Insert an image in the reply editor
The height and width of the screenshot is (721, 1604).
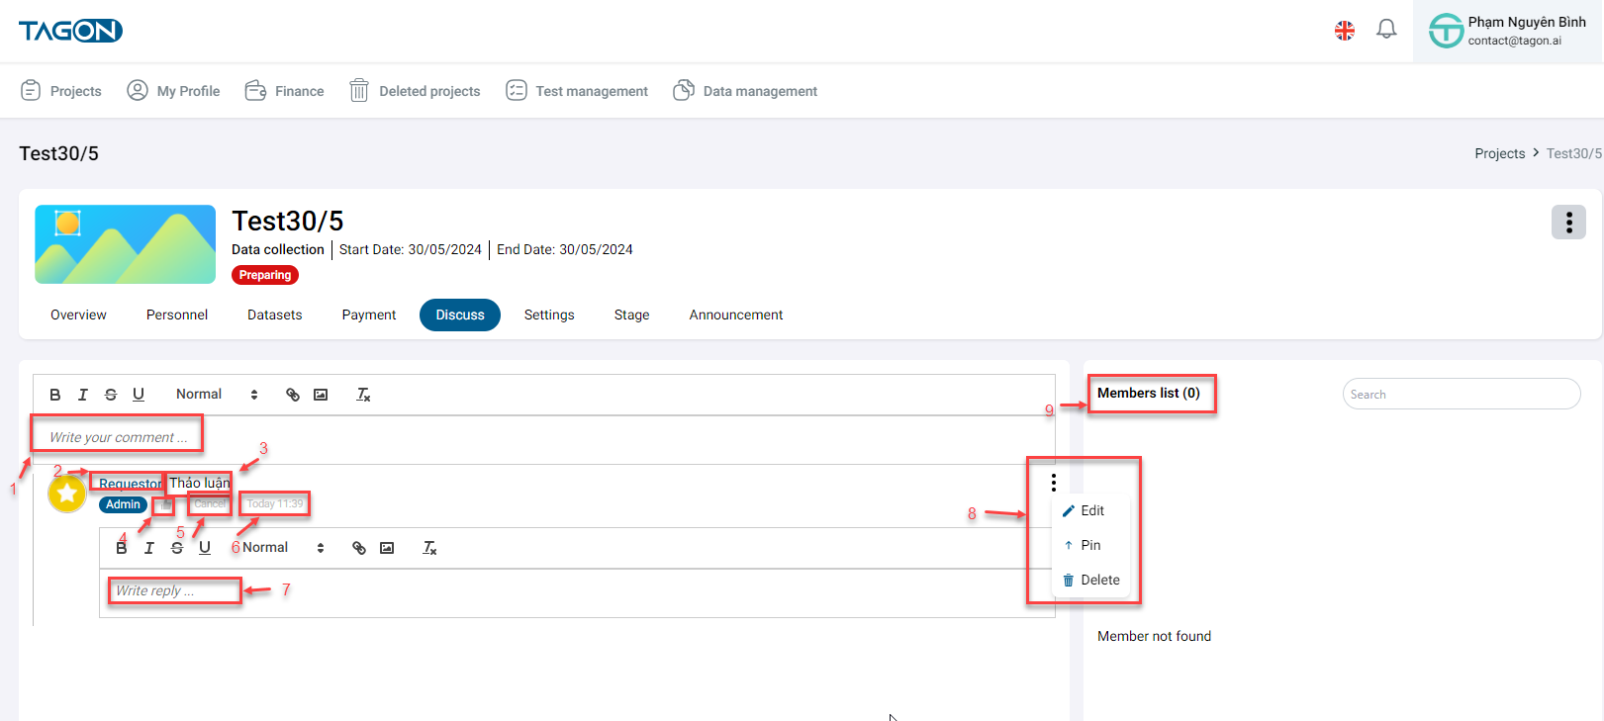(x=387, y=548)
